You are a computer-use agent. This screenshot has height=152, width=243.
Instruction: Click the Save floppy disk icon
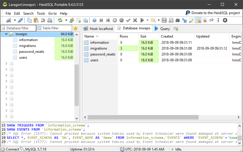click(164, 20)
